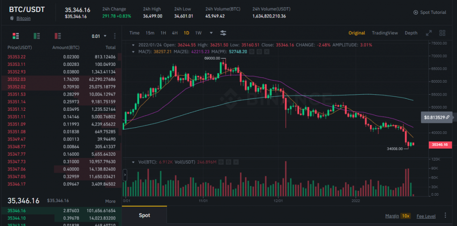Click the $0.813529 floating price tag

(436, 117)
